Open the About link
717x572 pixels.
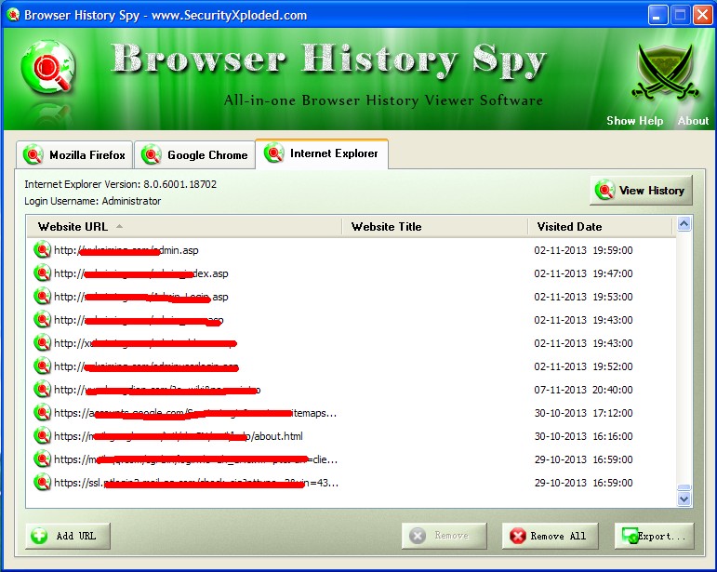pyautogui.click(x=693, y=121)
